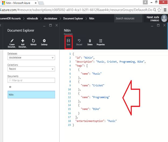Bookmark this page with the star icon

[159, 10]
